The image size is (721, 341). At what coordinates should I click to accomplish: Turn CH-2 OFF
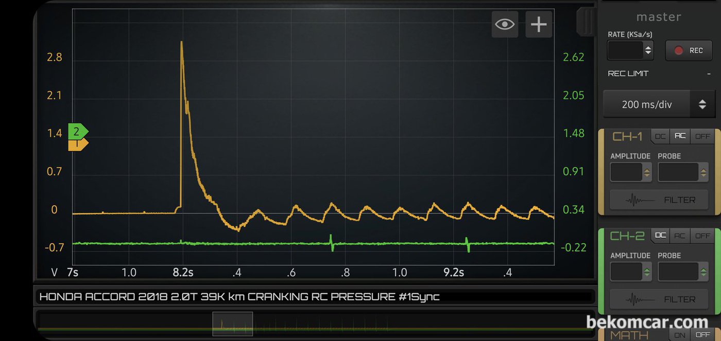[x=702, y=236]
